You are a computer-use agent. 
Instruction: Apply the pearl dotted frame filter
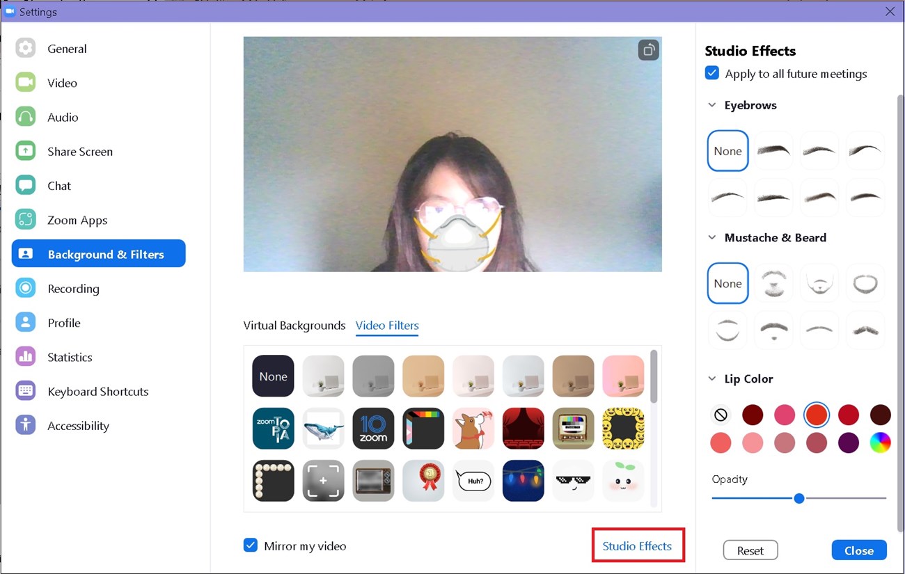273,481
